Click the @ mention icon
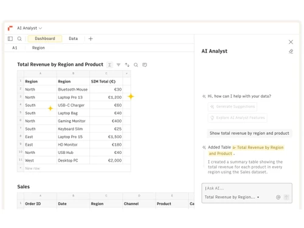This screenshot has height=228, width=304. tap(278, 197)
